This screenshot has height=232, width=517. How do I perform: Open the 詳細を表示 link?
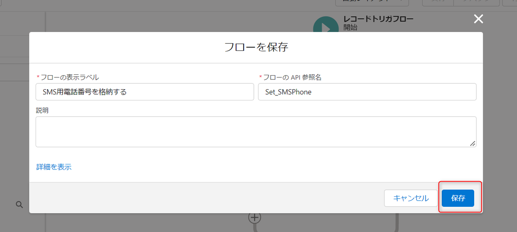pyautogui.click(x=54, y=167)
